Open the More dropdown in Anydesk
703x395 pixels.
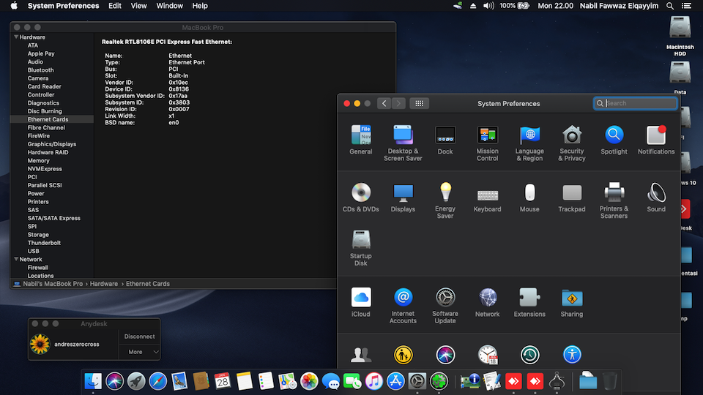click(x=139, y=352)
